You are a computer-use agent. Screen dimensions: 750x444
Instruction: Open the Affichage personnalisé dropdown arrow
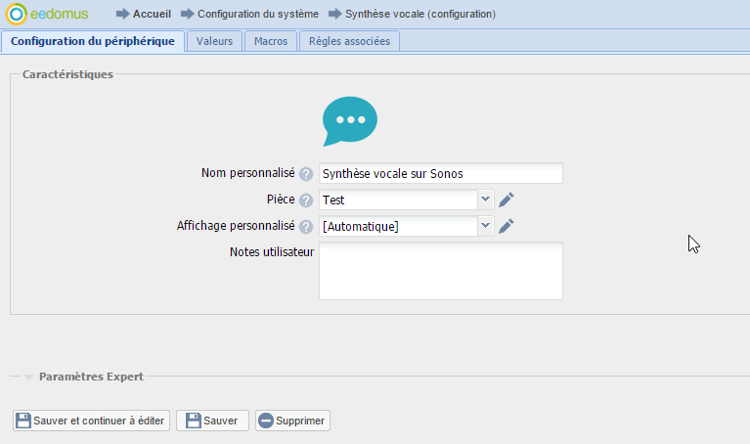tap(486, 226)
